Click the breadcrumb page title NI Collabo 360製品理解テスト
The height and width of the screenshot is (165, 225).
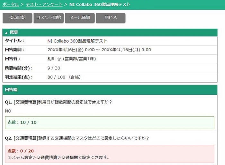pyautogui.click(x=100, y=5)
